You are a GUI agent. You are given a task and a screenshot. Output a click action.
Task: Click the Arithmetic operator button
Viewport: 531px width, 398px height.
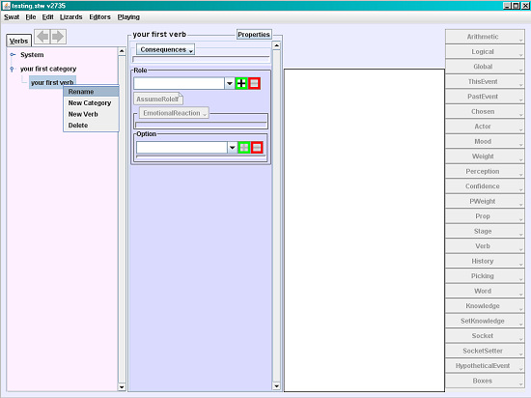click(485, 37)
